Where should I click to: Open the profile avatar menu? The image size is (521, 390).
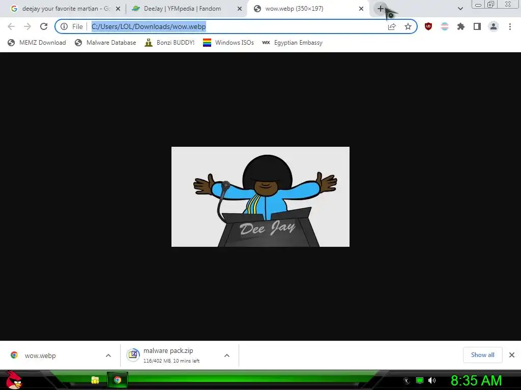[494, 26]
